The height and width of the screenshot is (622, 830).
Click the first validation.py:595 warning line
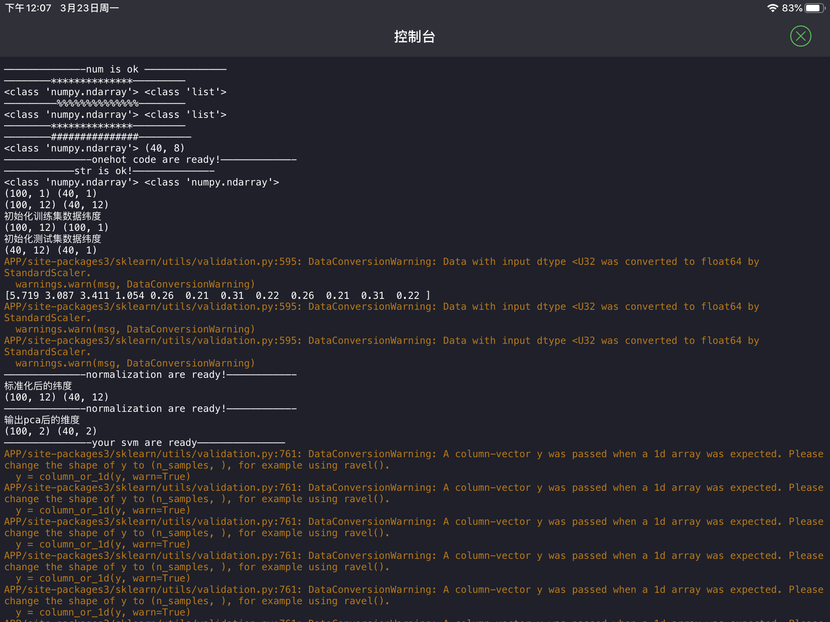tap(381, 262)
